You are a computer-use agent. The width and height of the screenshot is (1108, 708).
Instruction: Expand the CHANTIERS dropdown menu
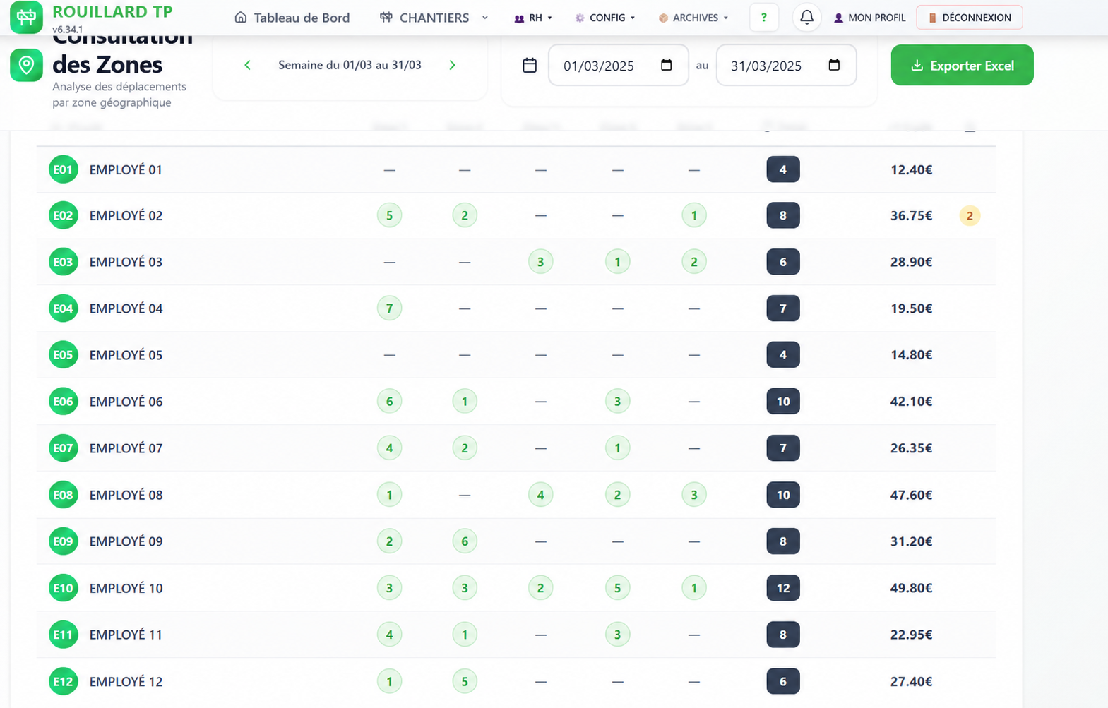pyautogui.click(x=434, y=18)
